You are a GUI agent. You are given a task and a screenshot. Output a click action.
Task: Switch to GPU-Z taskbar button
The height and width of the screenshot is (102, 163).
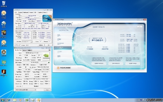[27, 100]
